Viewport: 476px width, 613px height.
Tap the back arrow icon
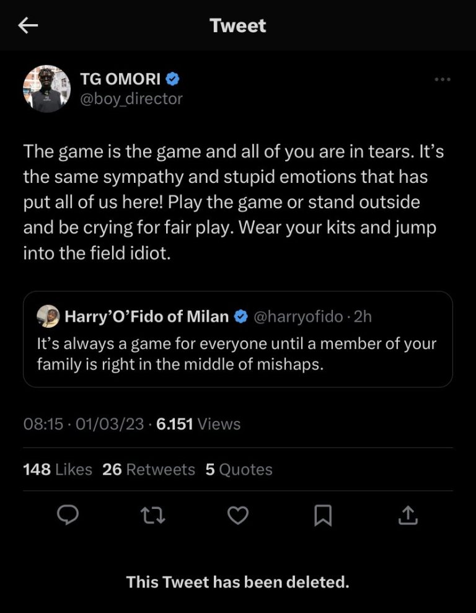coord(29,25)
